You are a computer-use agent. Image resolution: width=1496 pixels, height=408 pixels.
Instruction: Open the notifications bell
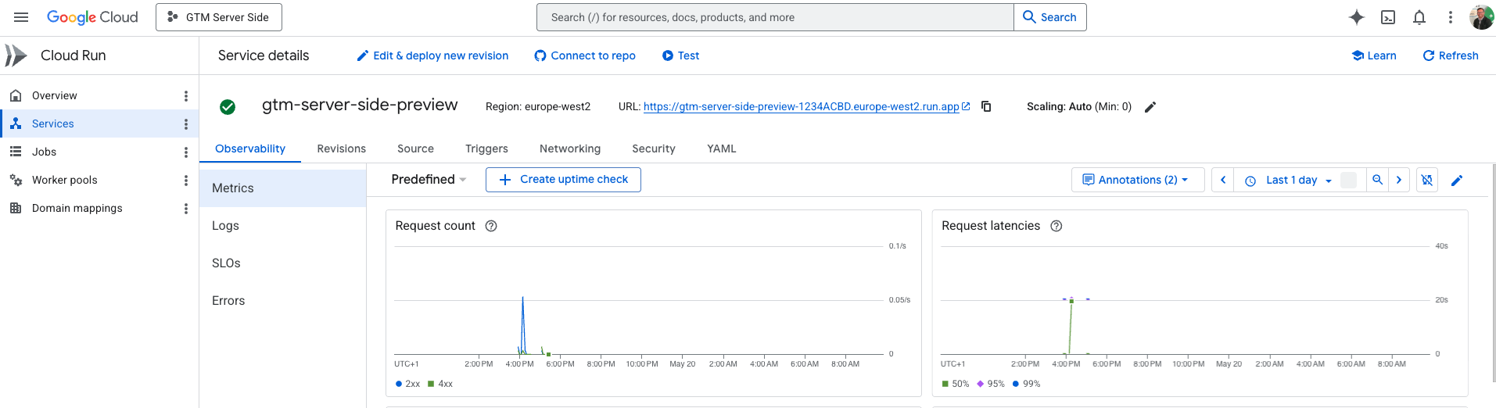click(x=1419, y=17)
